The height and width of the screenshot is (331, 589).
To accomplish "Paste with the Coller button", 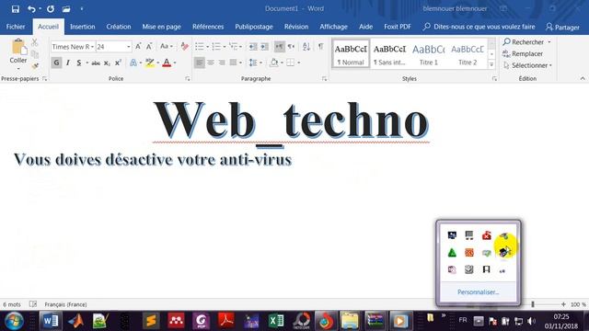I will [18, 54].
